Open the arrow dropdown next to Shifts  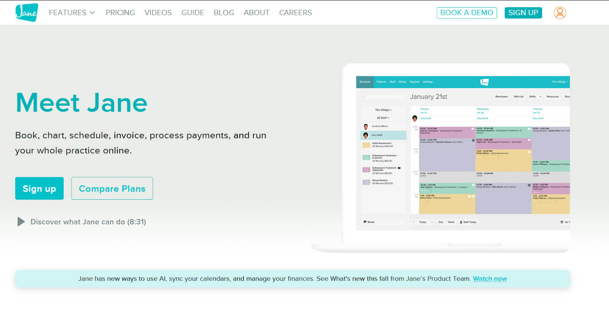point(540,97)
